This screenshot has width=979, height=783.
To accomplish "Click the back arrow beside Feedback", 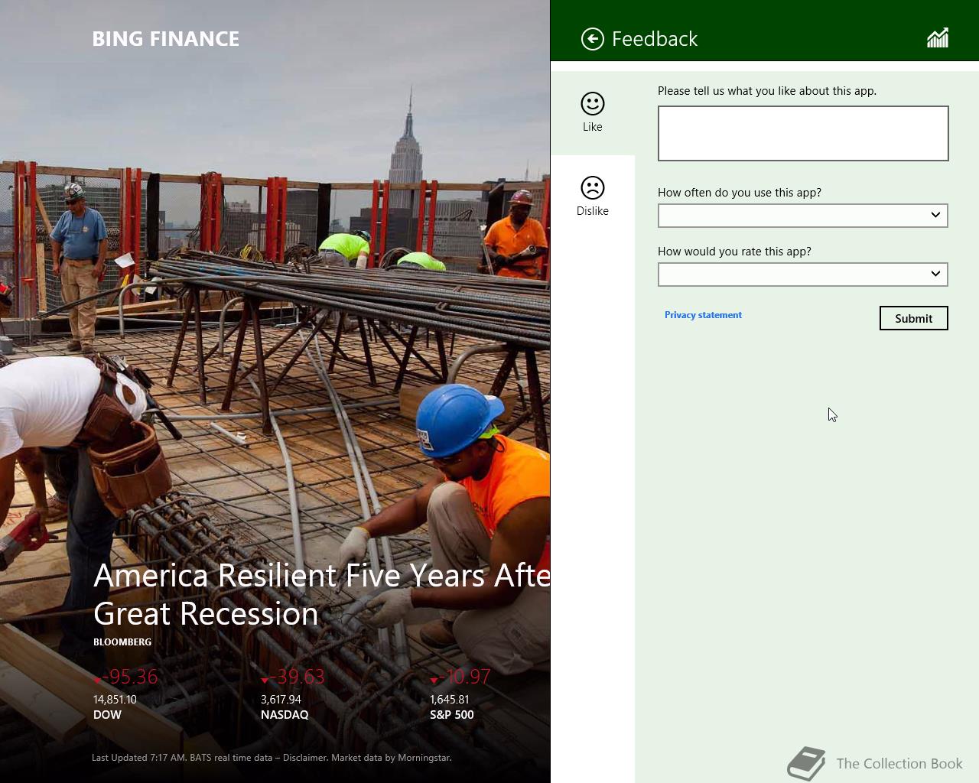I will tap(592, 39).
